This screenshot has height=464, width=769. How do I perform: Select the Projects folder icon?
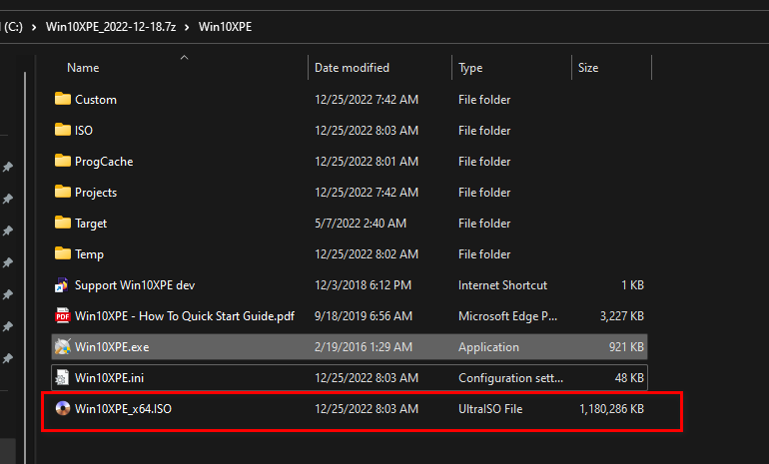[x=62, y=192]
